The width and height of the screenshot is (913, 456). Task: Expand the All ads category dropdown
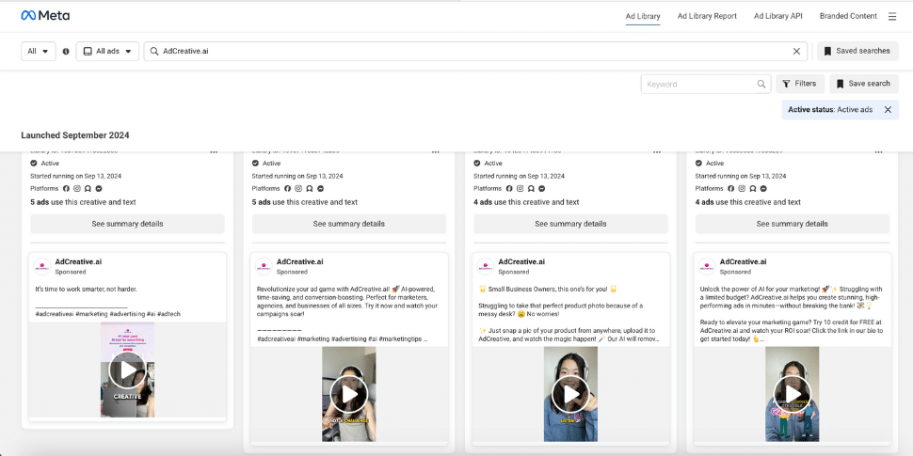coord(107,51)
